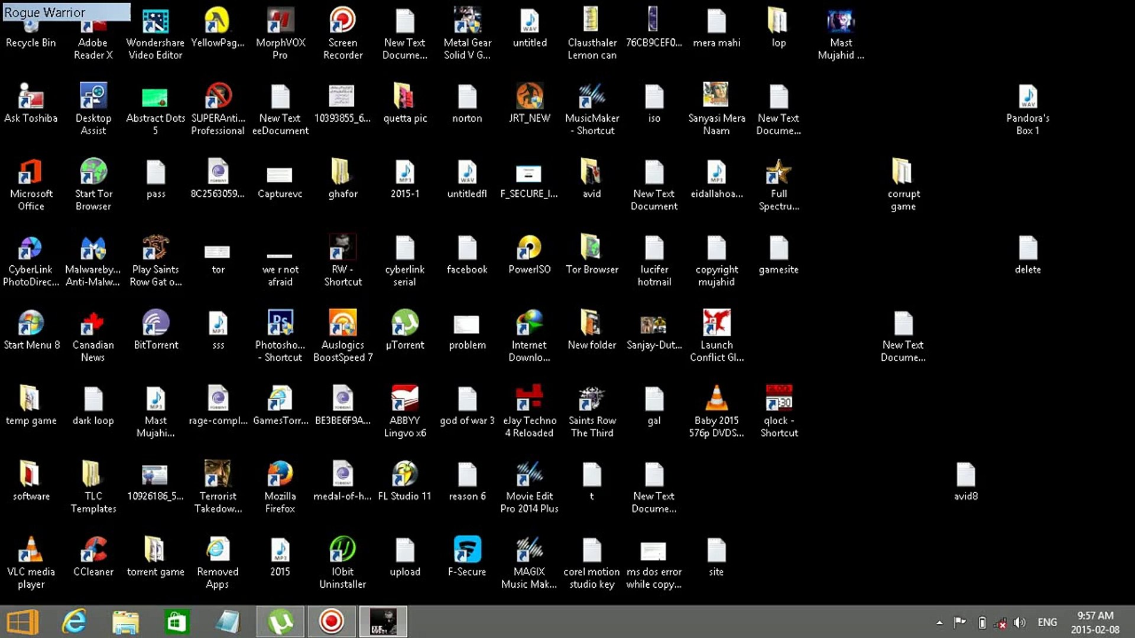
Task: Change the ENG input language
Action: click(x=1047, y=623)
